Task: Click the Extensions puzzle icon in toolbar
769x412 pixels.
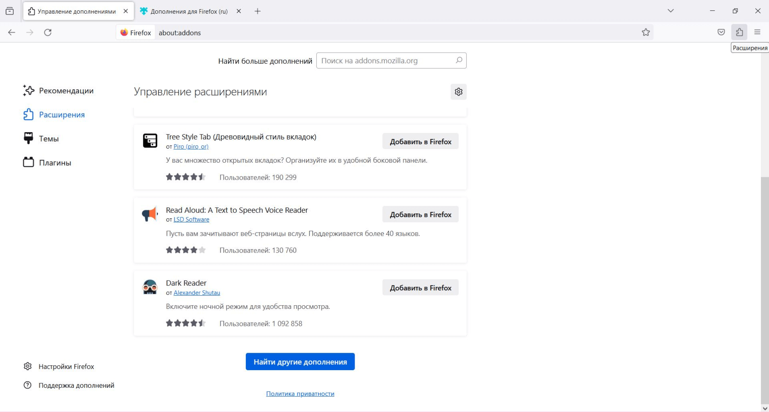Action: point(739,32)
